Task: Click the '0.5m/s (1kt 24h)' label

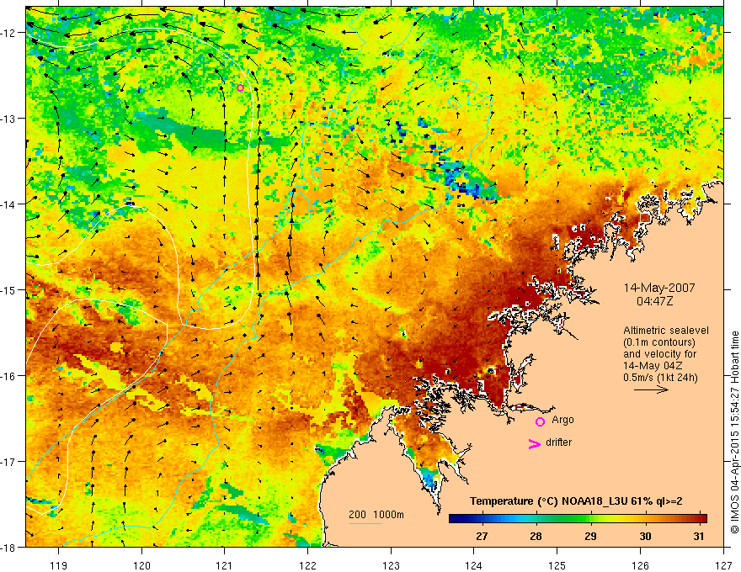Action: pyautogui.click(x=660, y=378)
